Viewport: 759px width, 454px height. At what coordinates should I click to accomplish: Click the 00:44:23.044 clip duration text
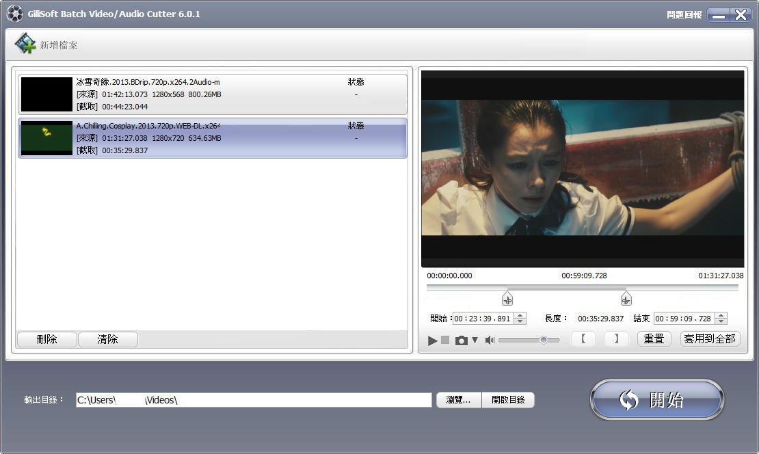125,107
